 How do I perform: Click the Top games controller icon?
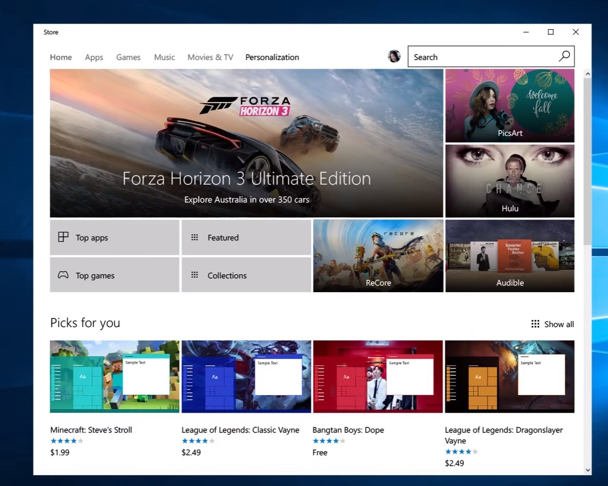click(x=63, y=275)
